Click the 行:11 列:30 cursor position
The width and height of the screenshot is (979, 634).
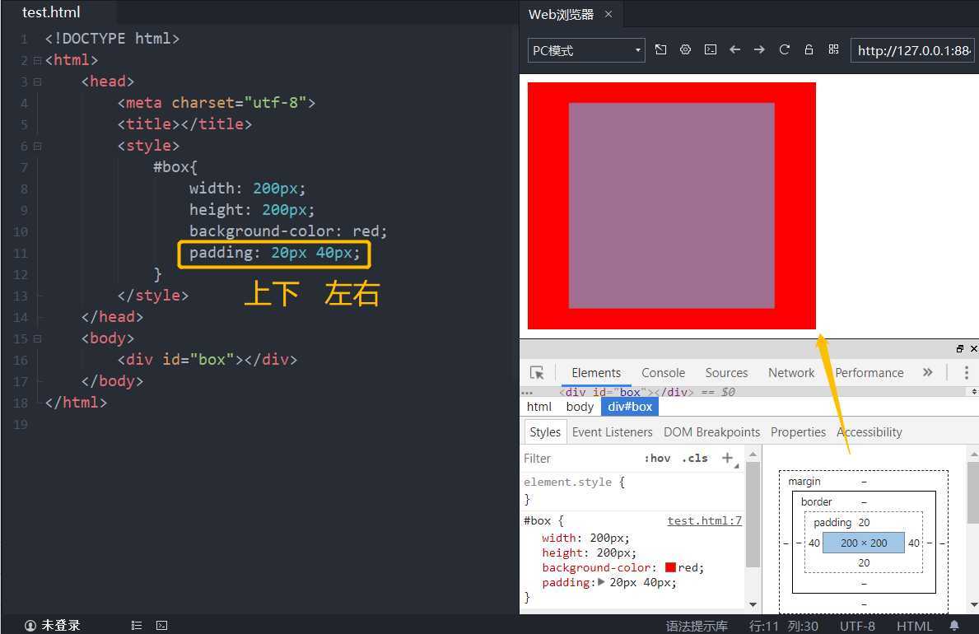point(783,625)
